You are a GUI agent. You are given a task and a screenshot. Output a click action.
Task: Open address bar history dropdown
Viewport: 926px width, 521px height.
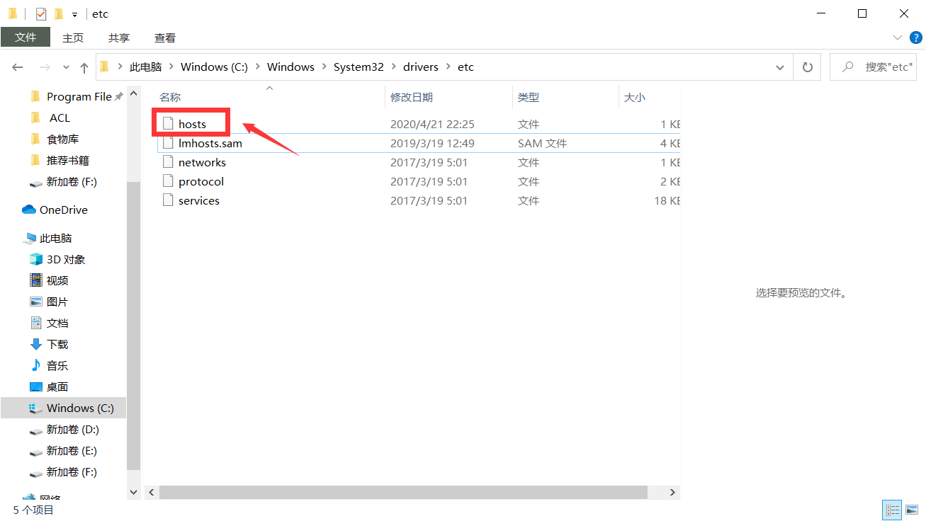780,67
